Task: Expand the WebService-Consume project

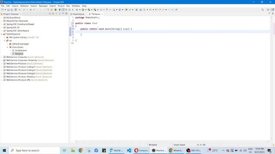Action: tap(2, 57)
